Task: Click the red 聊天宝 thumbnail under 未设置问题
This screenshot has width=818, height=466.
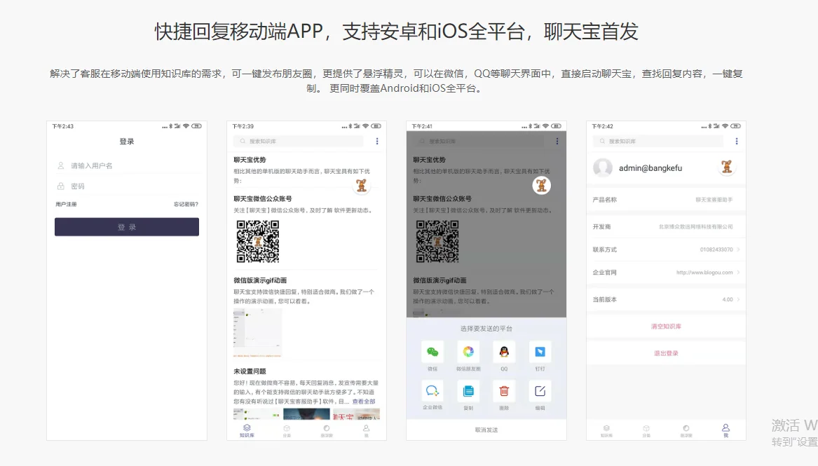Action: tap(356, 414)
